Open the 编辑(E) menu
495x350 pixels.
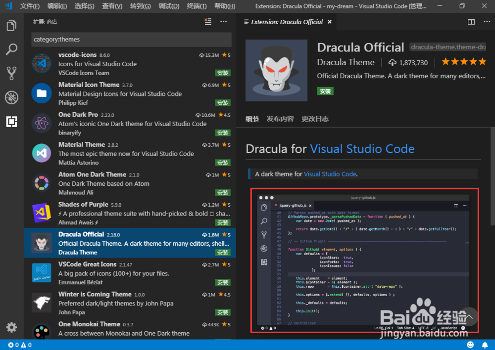point(57,6)
